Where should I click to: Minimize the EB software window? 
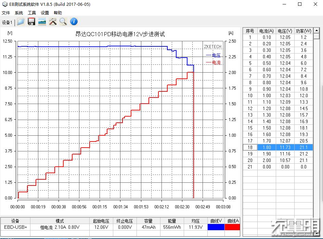tap(284, 4)
